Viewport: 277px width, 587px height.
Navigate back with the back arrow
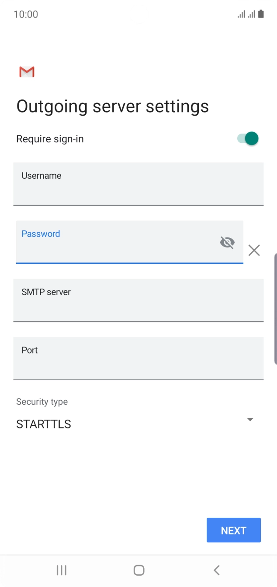[x=216, y=570]
